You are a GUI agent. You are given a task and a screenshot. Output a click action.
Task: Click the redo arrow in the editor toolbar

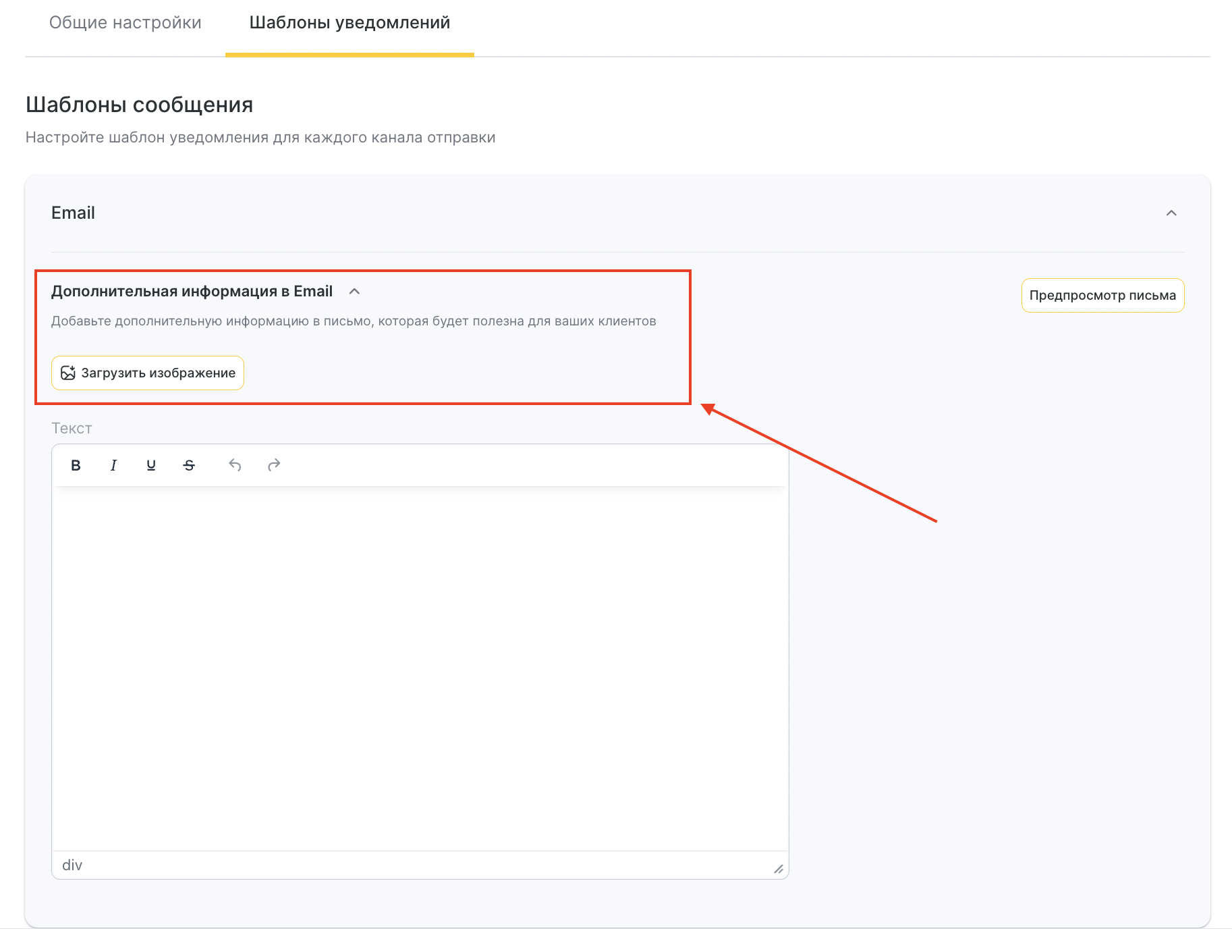pos(274,465)
